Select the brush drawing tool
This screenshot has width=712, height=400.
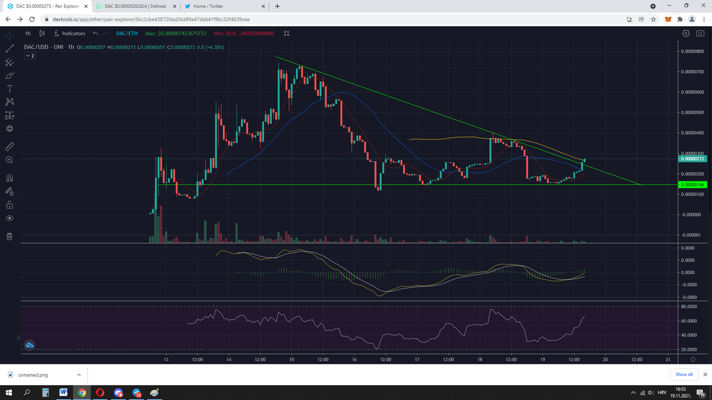click(x=9, y=75)
